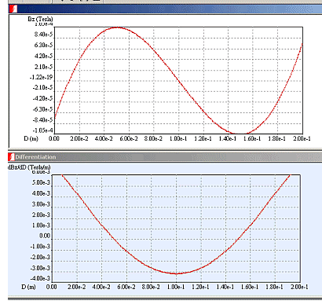This screenshot has height=308, width=322.
Task: Click the 1.40e-1 x-axis tick in the Bz plot
Action: point(228,138)
